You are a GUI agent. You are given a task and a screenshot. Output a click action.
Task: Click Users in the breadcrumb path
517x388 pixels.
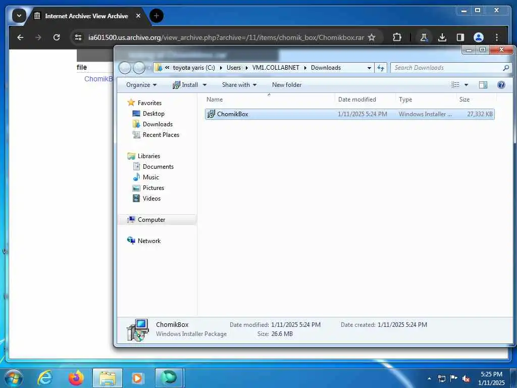[x=233, y=68]
